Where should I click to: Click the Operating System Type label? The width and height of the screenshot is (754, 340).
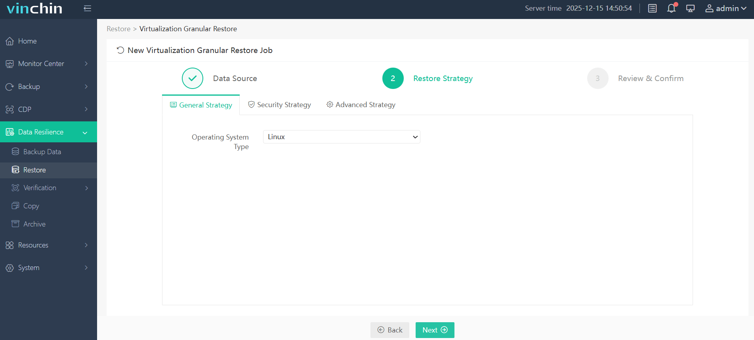[x=220, y=142]
